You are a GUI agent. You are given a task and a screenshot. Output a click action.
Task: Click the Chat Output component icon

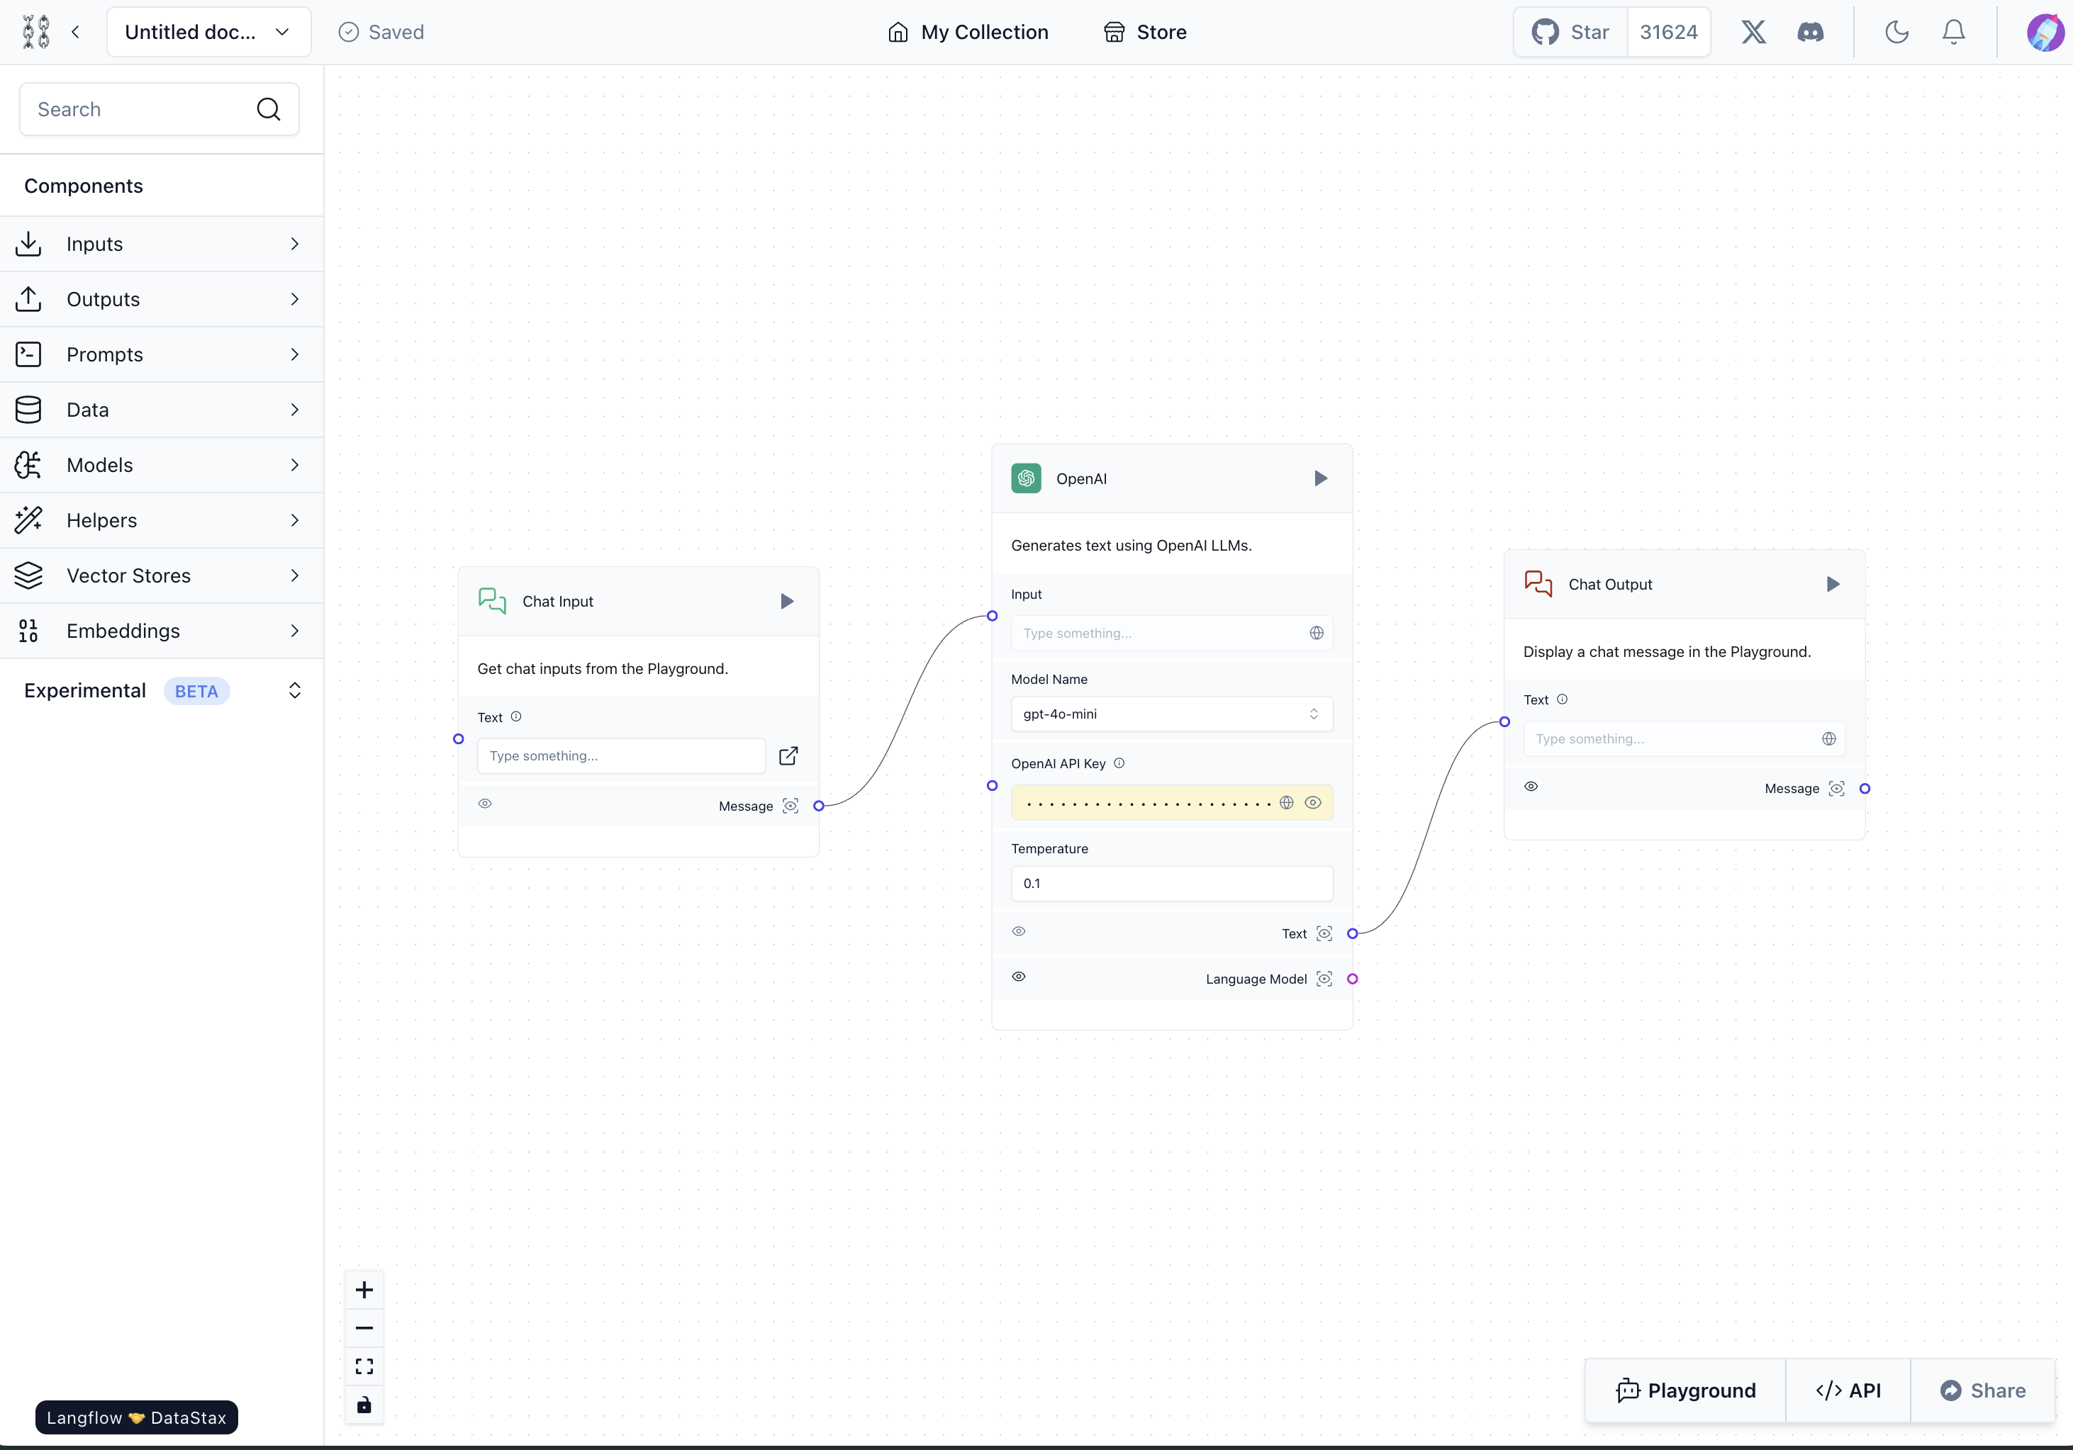[x=1538, y=584]
